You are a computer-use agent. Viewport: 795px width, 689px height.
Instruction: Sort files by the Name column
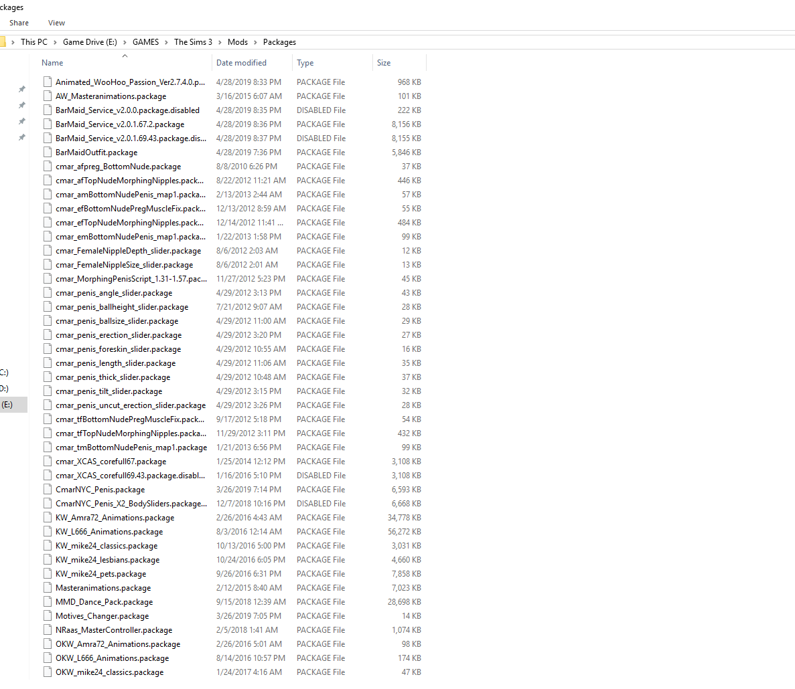[52, 63]
